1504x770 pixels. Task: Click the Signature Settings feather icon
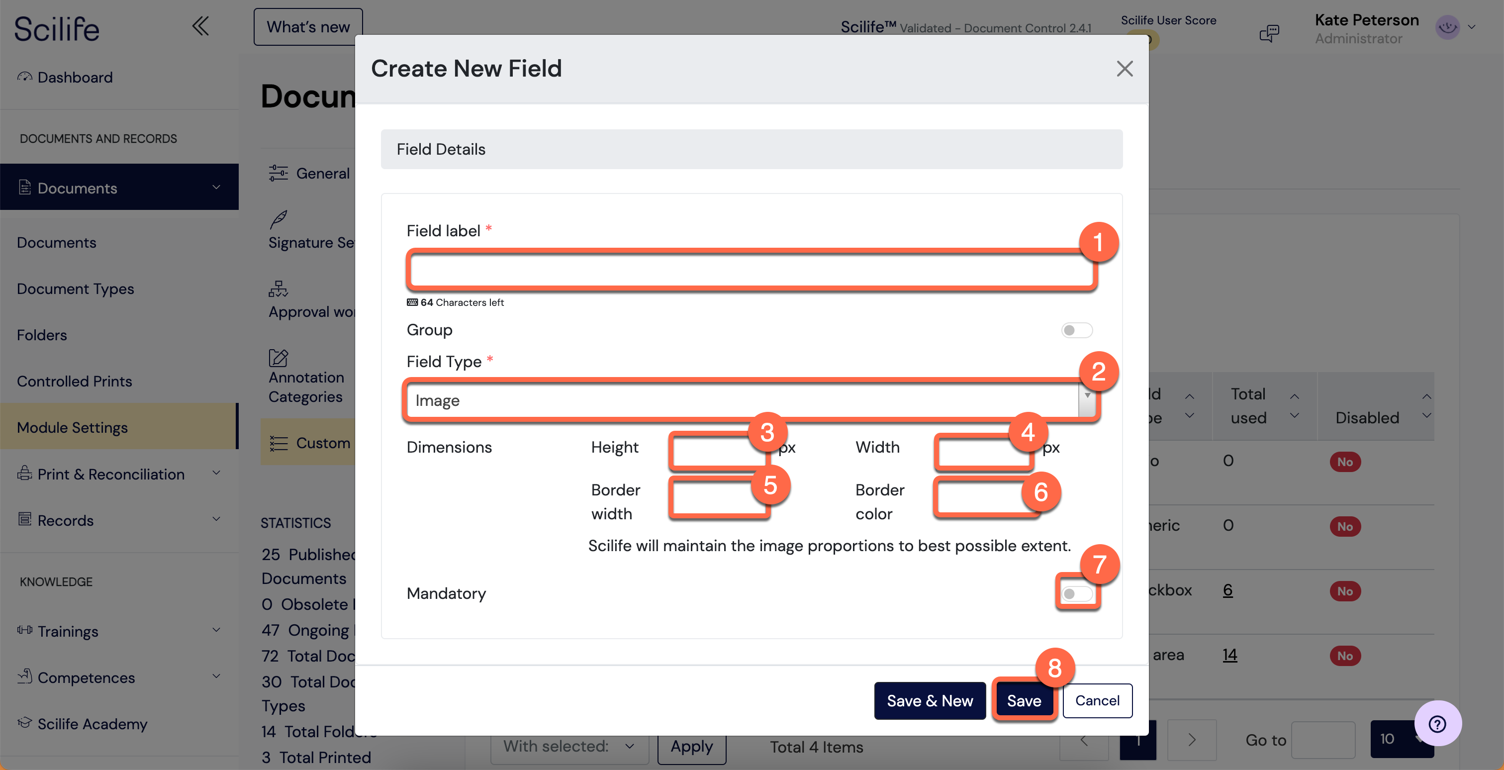[x=279, y=219]
